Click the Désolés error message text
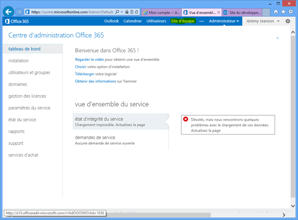This screenshot has width=298, height=220. click(x=230, y=125)
